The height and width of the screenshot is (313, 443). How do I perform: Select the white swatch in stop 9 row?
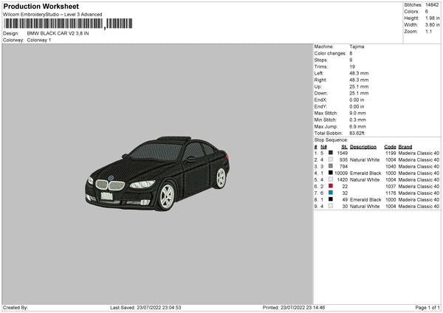330,206
